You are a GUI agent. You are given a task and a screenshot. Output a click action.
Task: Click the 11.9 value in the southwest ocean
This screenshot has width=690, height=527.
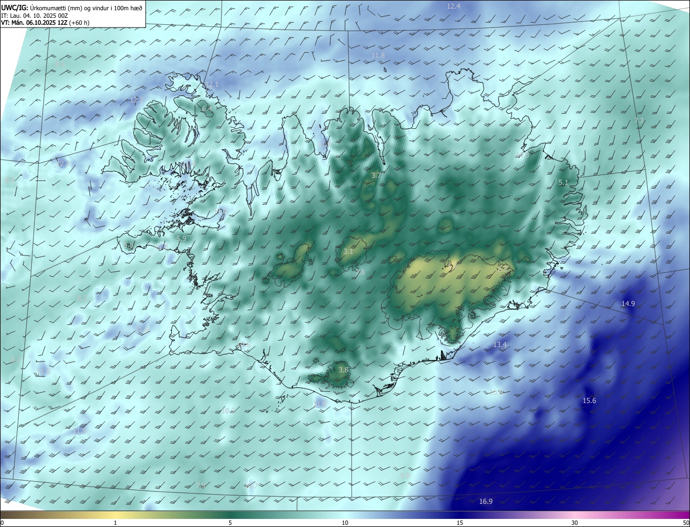(x=80, y=431)
